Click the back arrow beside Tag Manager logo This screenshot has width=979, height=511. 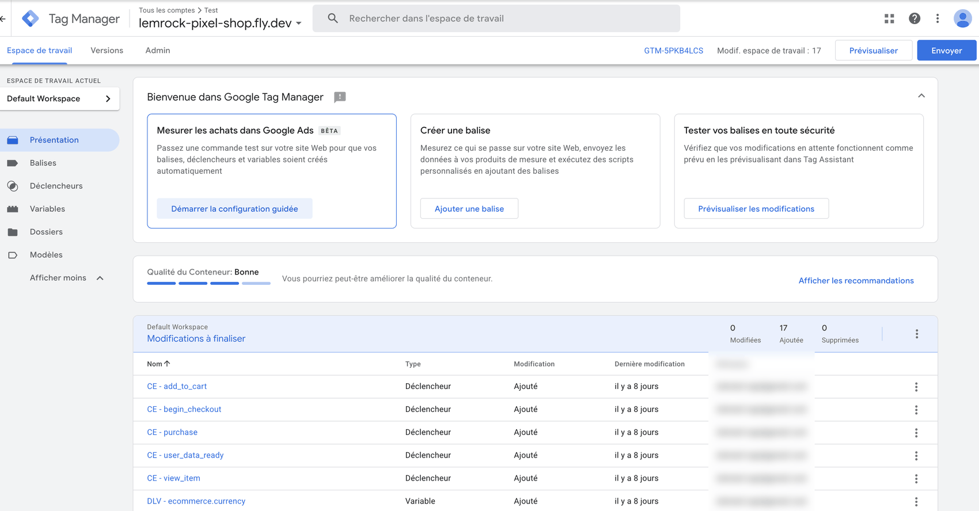click(3, 19)
